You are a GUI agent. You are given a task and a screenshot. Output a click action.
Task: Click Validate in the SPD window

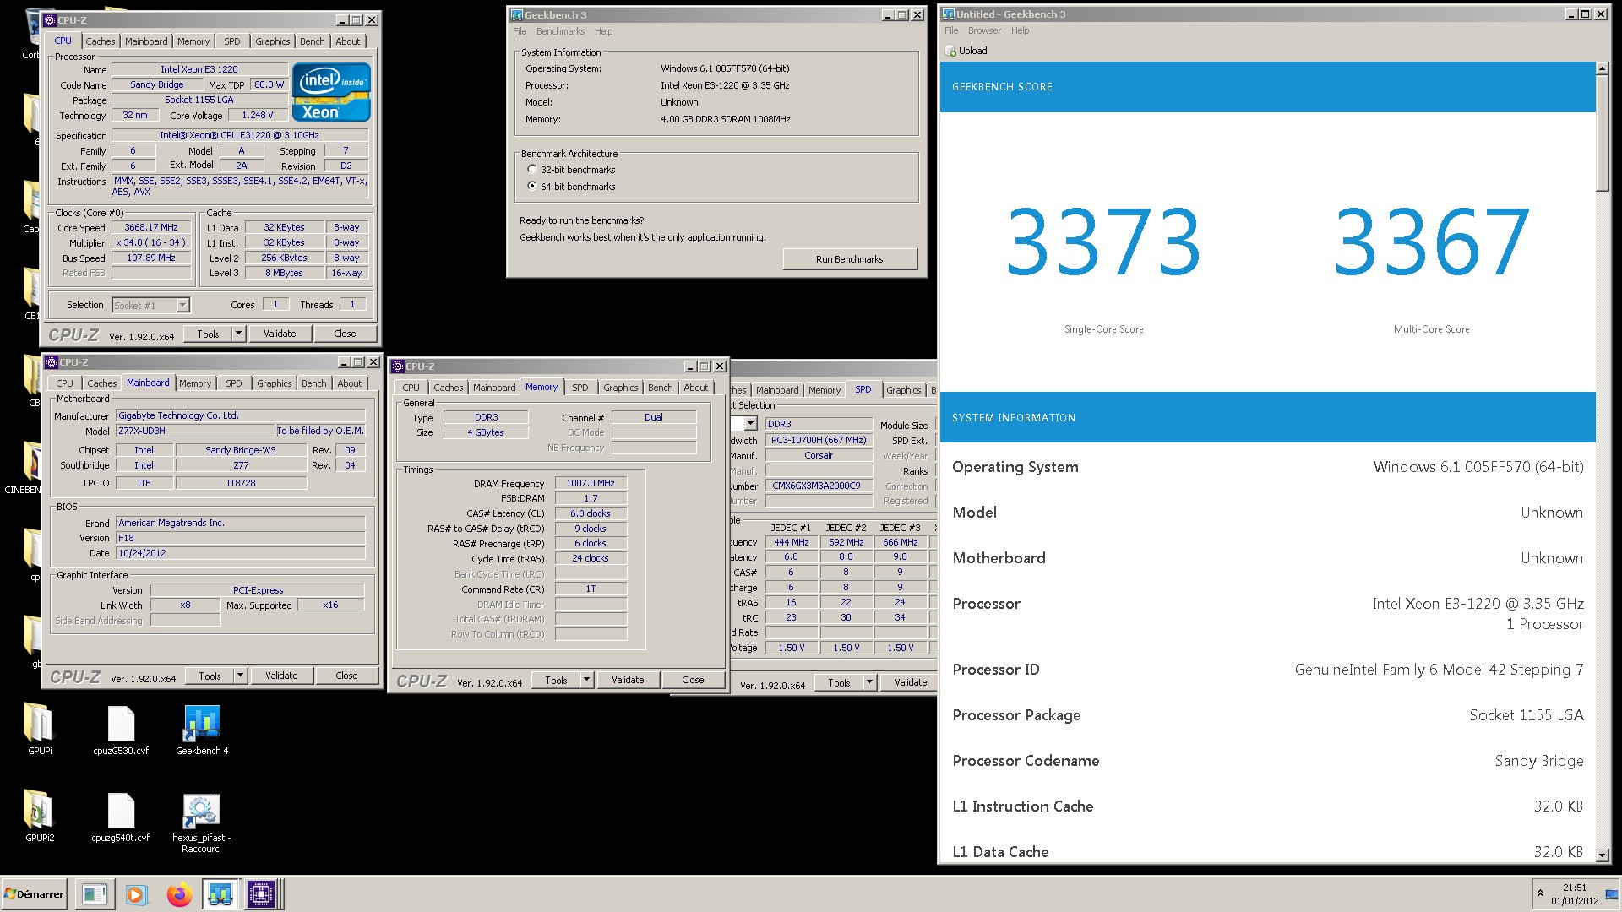coord(910,682)
